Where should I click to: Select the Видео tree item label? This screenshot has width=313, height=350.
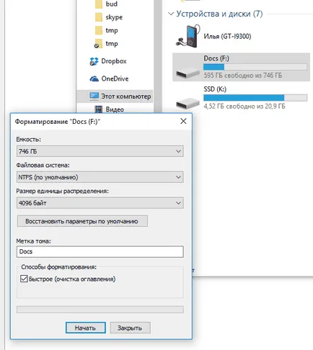tap(115, 109)
